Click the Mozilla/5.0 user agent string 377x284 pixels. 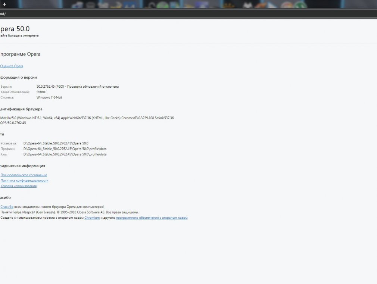pyautogui.click(x=87, y=118)
